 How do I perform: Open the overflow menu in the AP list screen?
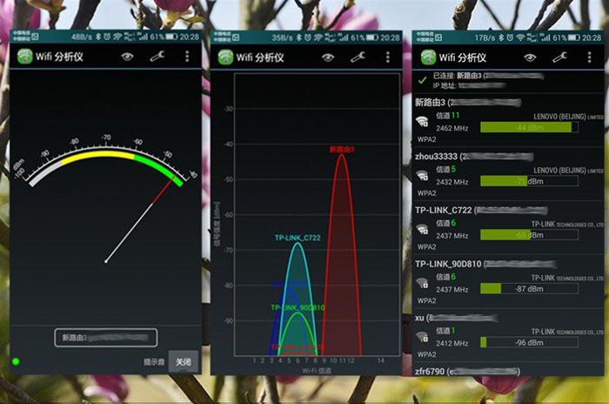point(589,57)
